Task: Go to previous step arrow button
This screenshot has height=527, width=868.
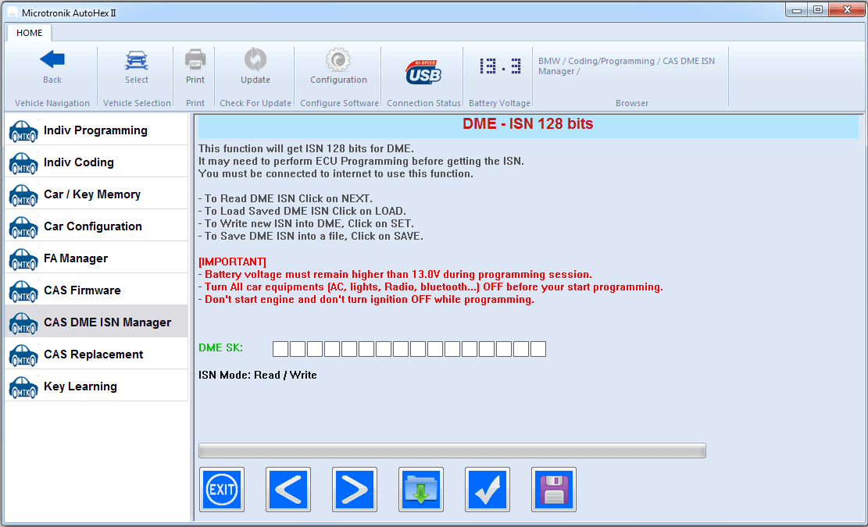Action: (x=288, y=490)
